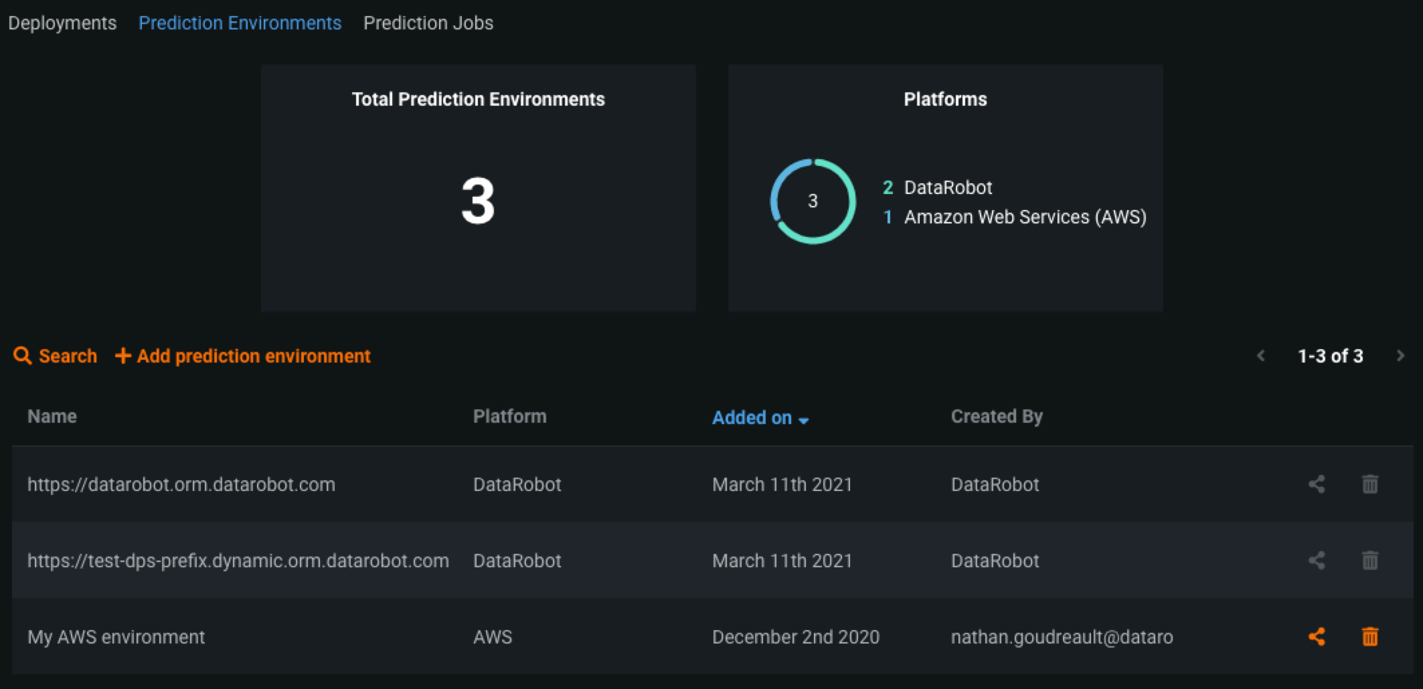Sort table by Name column

[52, 417]
